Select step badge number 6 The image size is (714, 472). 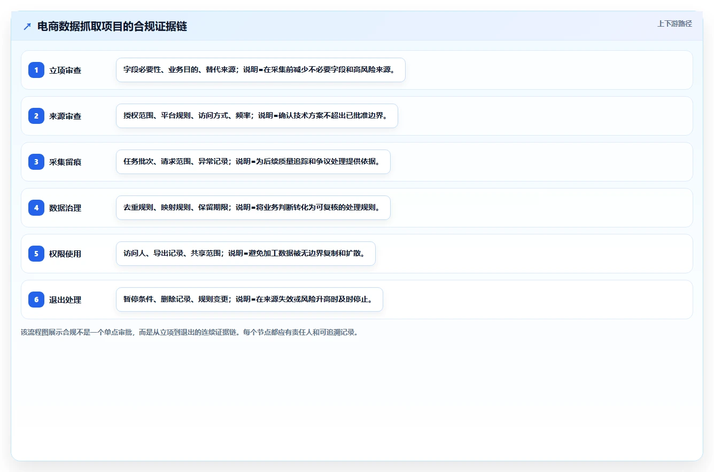[36, 300]
